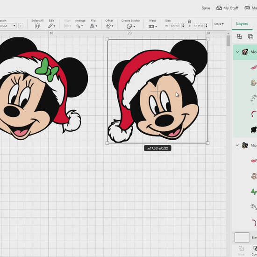Select the beige face layer in Minnie group
Viewport: 257px width, 257px height.
pos(254,176)
